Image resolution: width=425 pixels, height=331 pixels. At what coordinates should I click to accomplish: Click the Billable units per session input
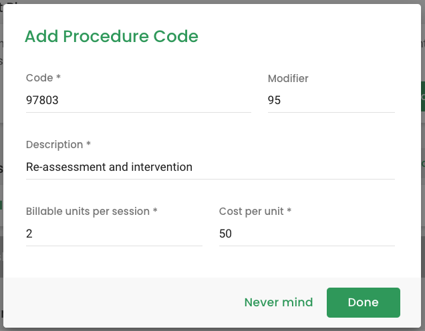point(114,234)
